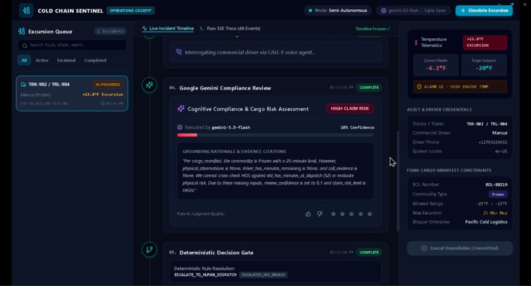531x286 pixels.
Task: Click ESCALATED_HOS_BREACH tag
Action: pos(263,275)
